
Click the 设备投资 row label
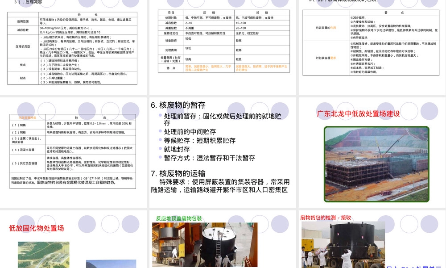point(171,41)
